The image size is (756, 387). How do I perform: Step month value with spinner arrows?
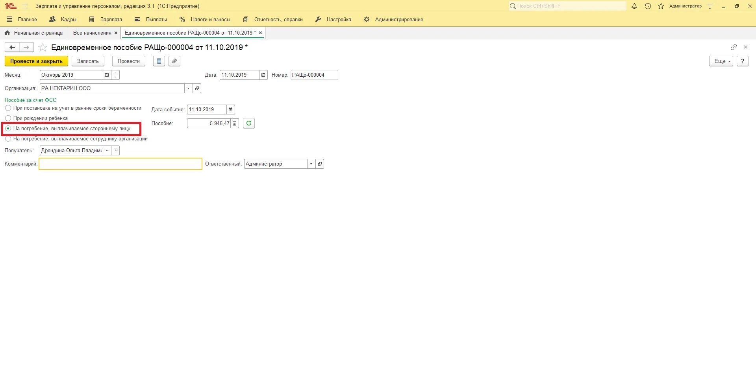click(115, 75)
